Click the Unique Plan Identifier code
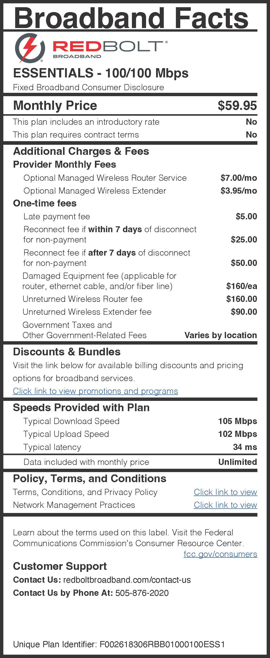Screen dimensions: 270x658 tap(162, 644)
